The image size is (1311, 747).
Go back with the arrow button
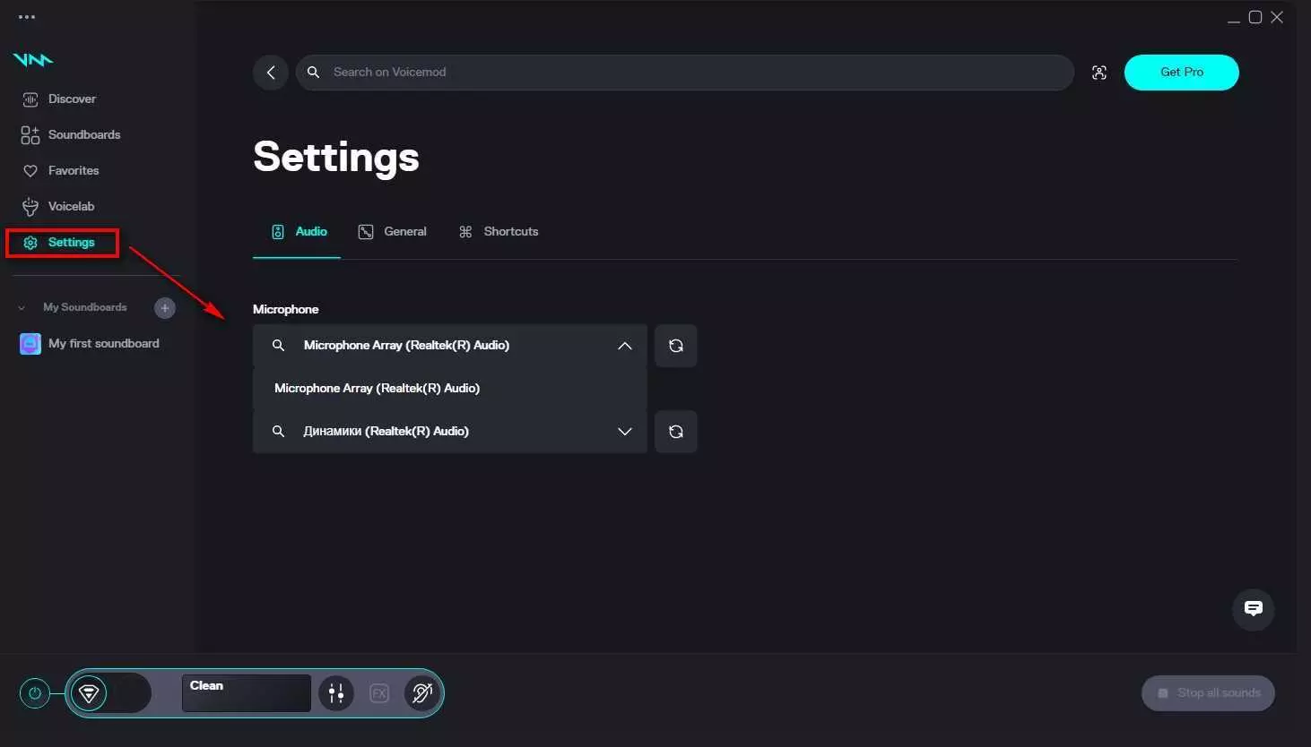click(271, 73)
